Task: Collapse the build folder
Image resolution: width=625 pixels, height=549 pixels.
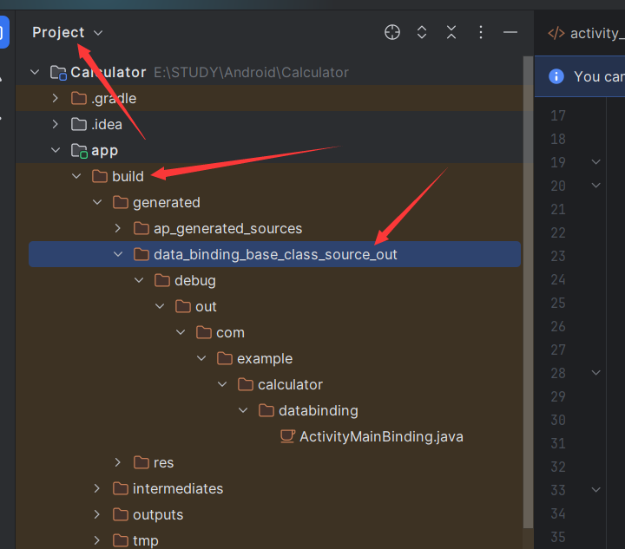Action: [76, 176]
